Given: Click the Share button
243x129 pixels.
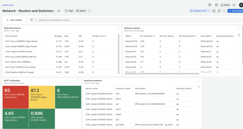Looking at the screenshot, I should [x=225, y=5].
